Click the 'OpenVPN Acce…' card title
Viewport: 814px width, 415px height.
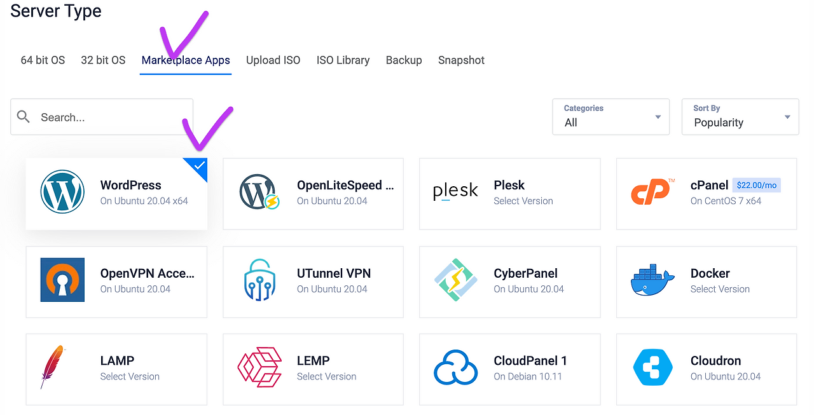148,273
